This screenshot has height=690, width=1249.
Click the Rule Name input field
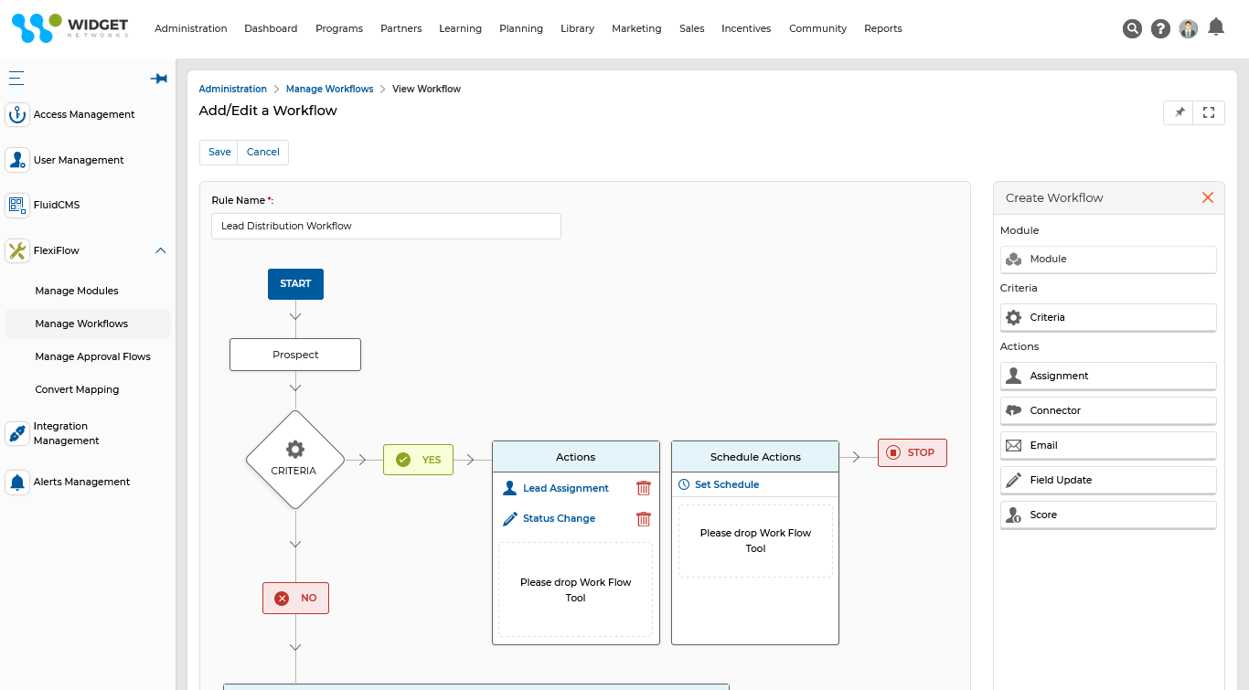[x=386, y=226]
